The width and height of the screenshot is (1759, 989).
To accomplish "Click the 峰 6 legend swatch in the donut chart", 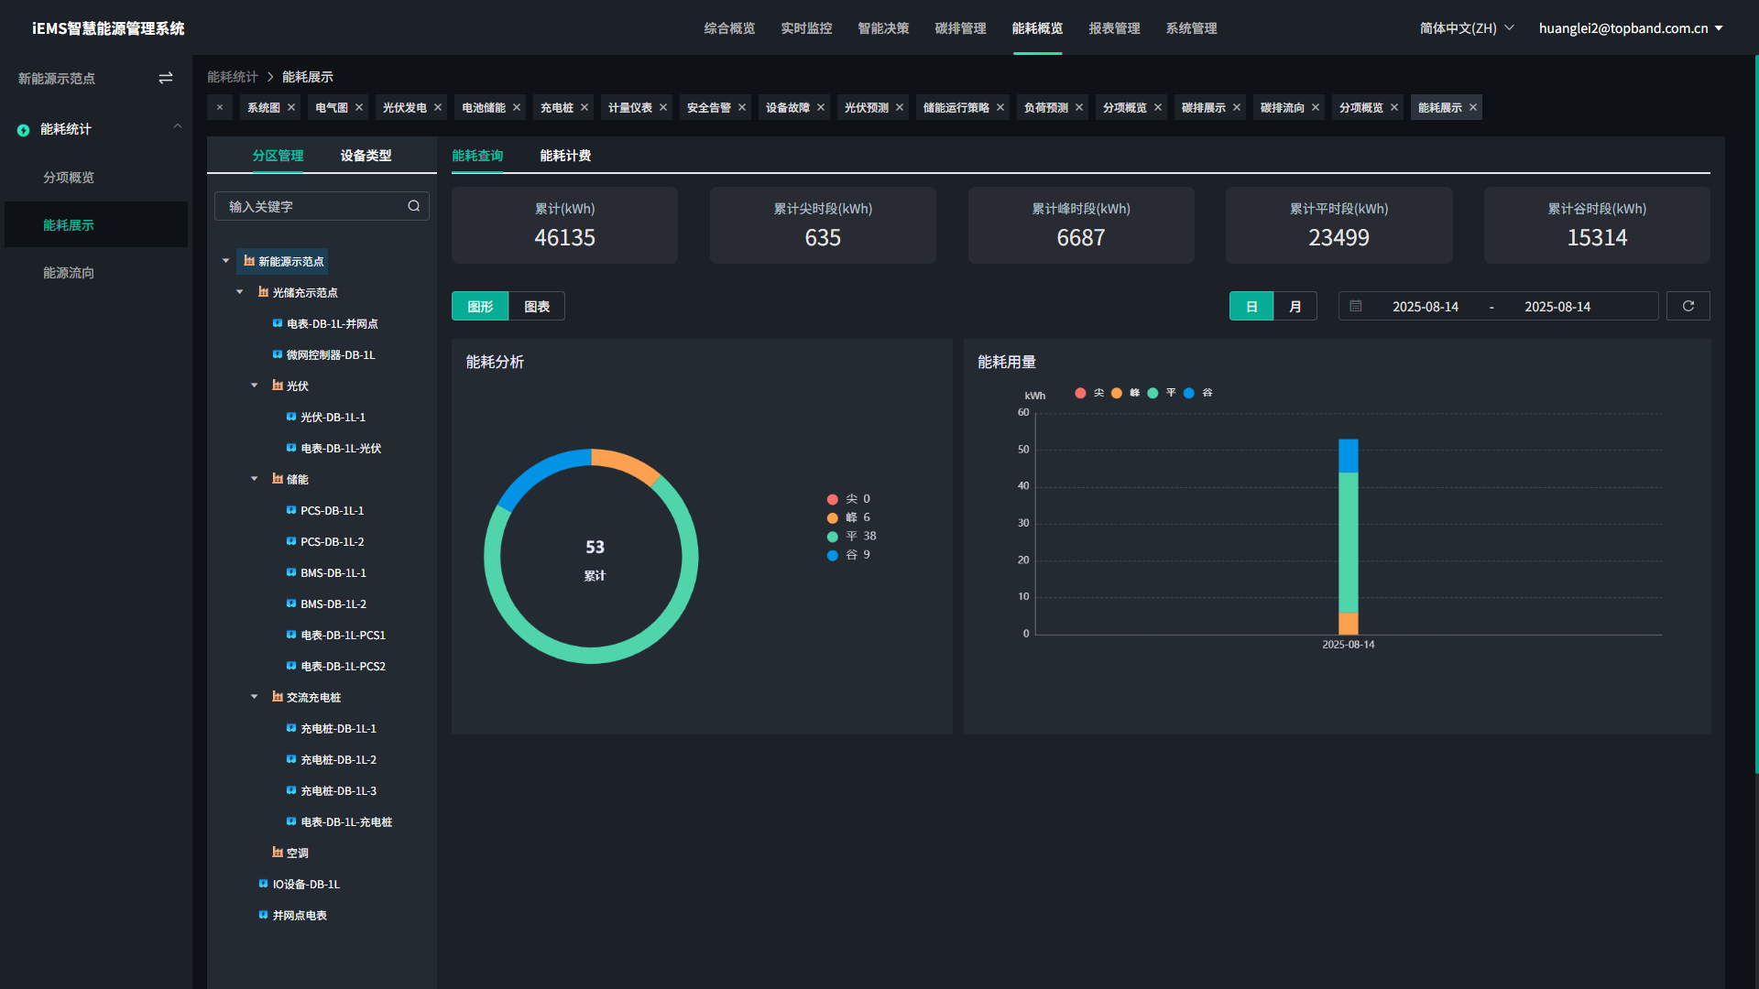I will pyautogui.click(x=833, y=518).
